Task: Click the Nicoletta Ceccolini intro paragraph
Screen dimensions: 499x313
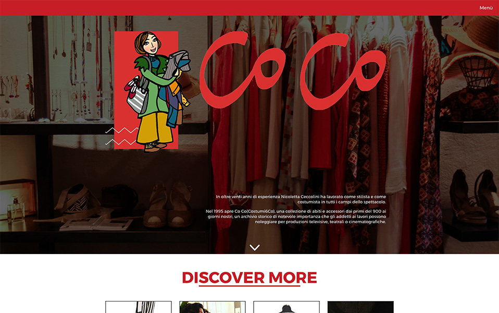Action: (x=301, y=199)
